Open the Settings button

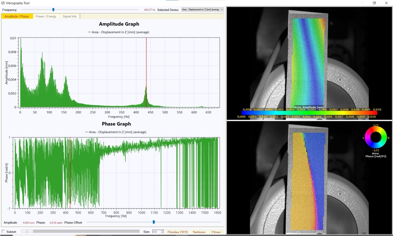[x=199, y=232]
